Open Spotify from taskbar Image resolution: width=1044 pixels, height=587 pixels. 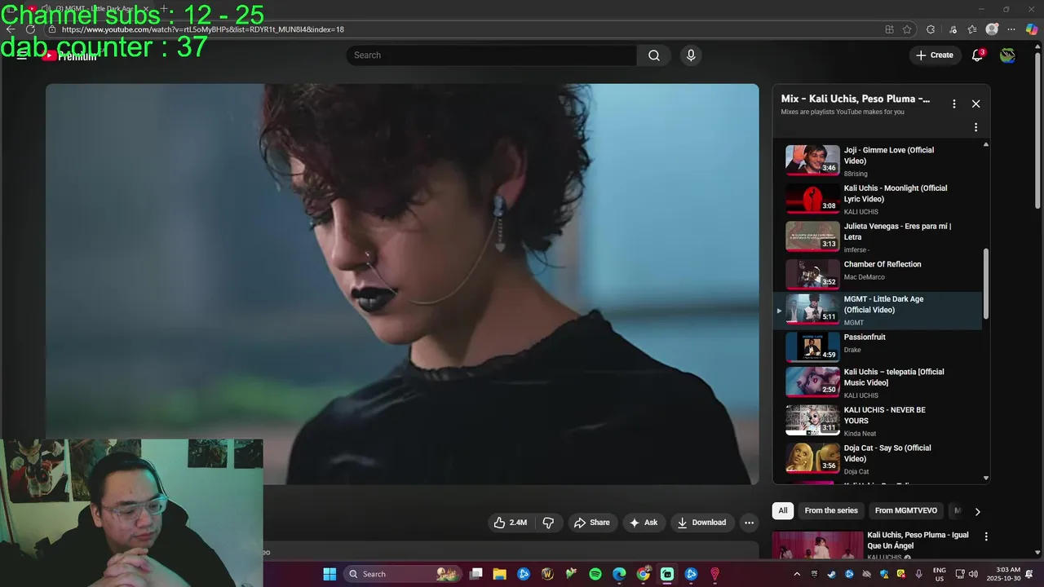(595, 574)
